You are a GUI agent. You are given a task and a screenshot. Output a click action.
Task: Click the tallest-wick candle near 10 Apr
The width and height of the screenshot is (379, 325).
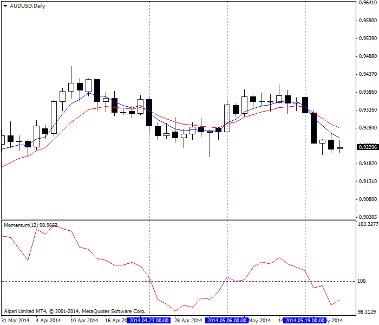click(x=71, y=87)
